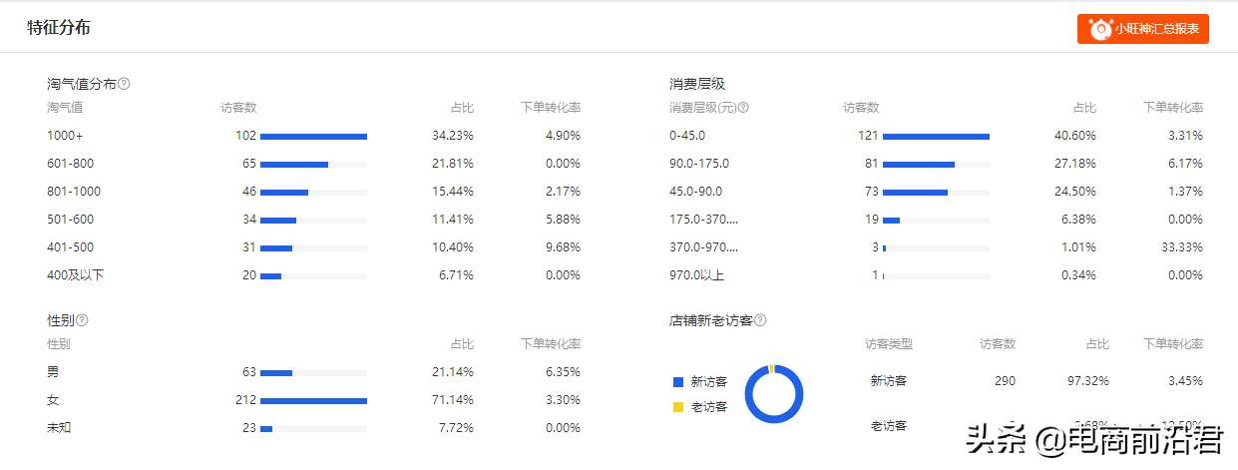This screenshot has width=1238, height=470.
Task: Click the 3.45% new visitor conversion rate
Action: click(x=1185, y=381)
